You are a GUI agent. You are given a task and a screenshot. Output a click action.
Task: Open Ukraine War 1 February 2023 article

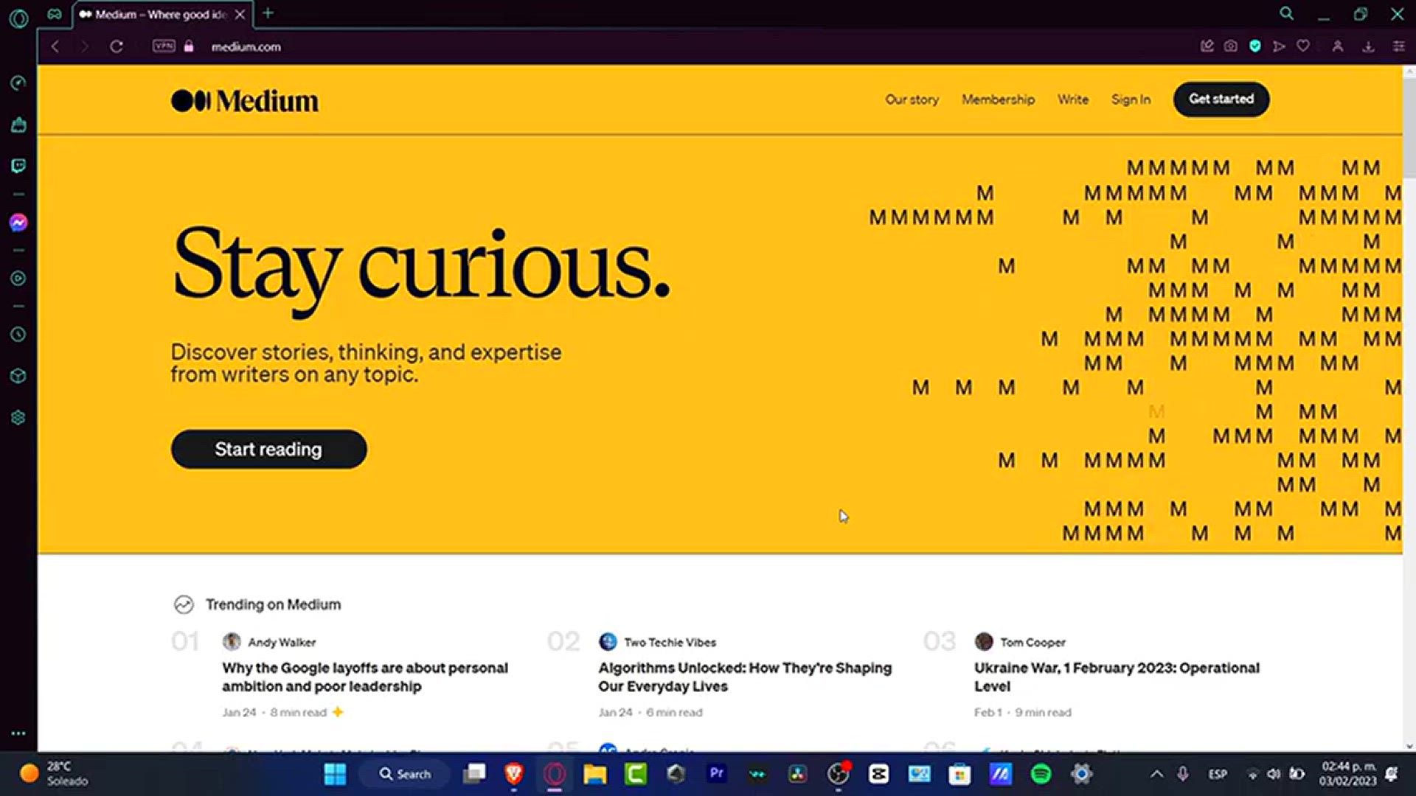pyautogui.click(x=1117, y=677)
